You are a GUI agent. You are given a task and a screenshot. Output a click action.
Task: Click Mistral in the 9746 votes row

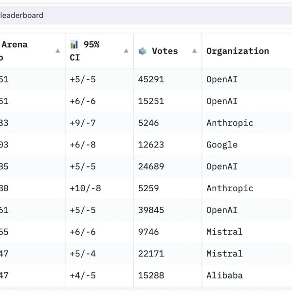(x=224, y=232)
